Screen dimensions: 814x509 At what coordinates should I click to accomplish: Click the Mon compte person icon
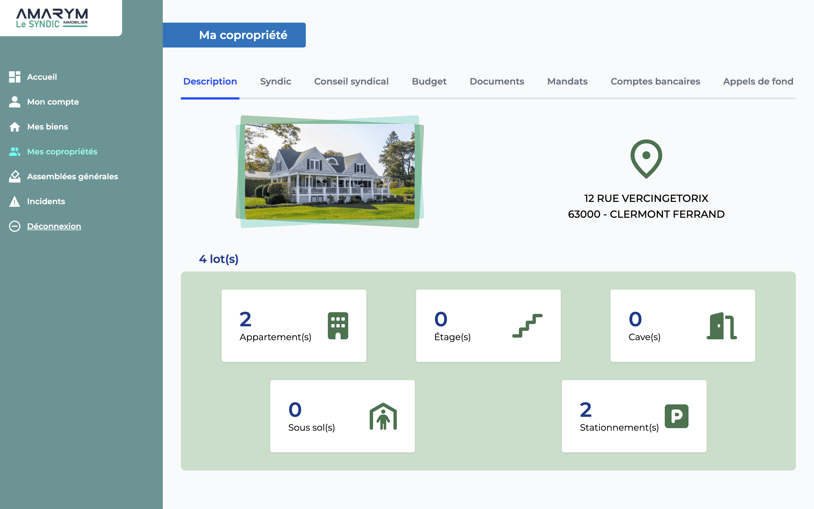click(x=15, y=102)
